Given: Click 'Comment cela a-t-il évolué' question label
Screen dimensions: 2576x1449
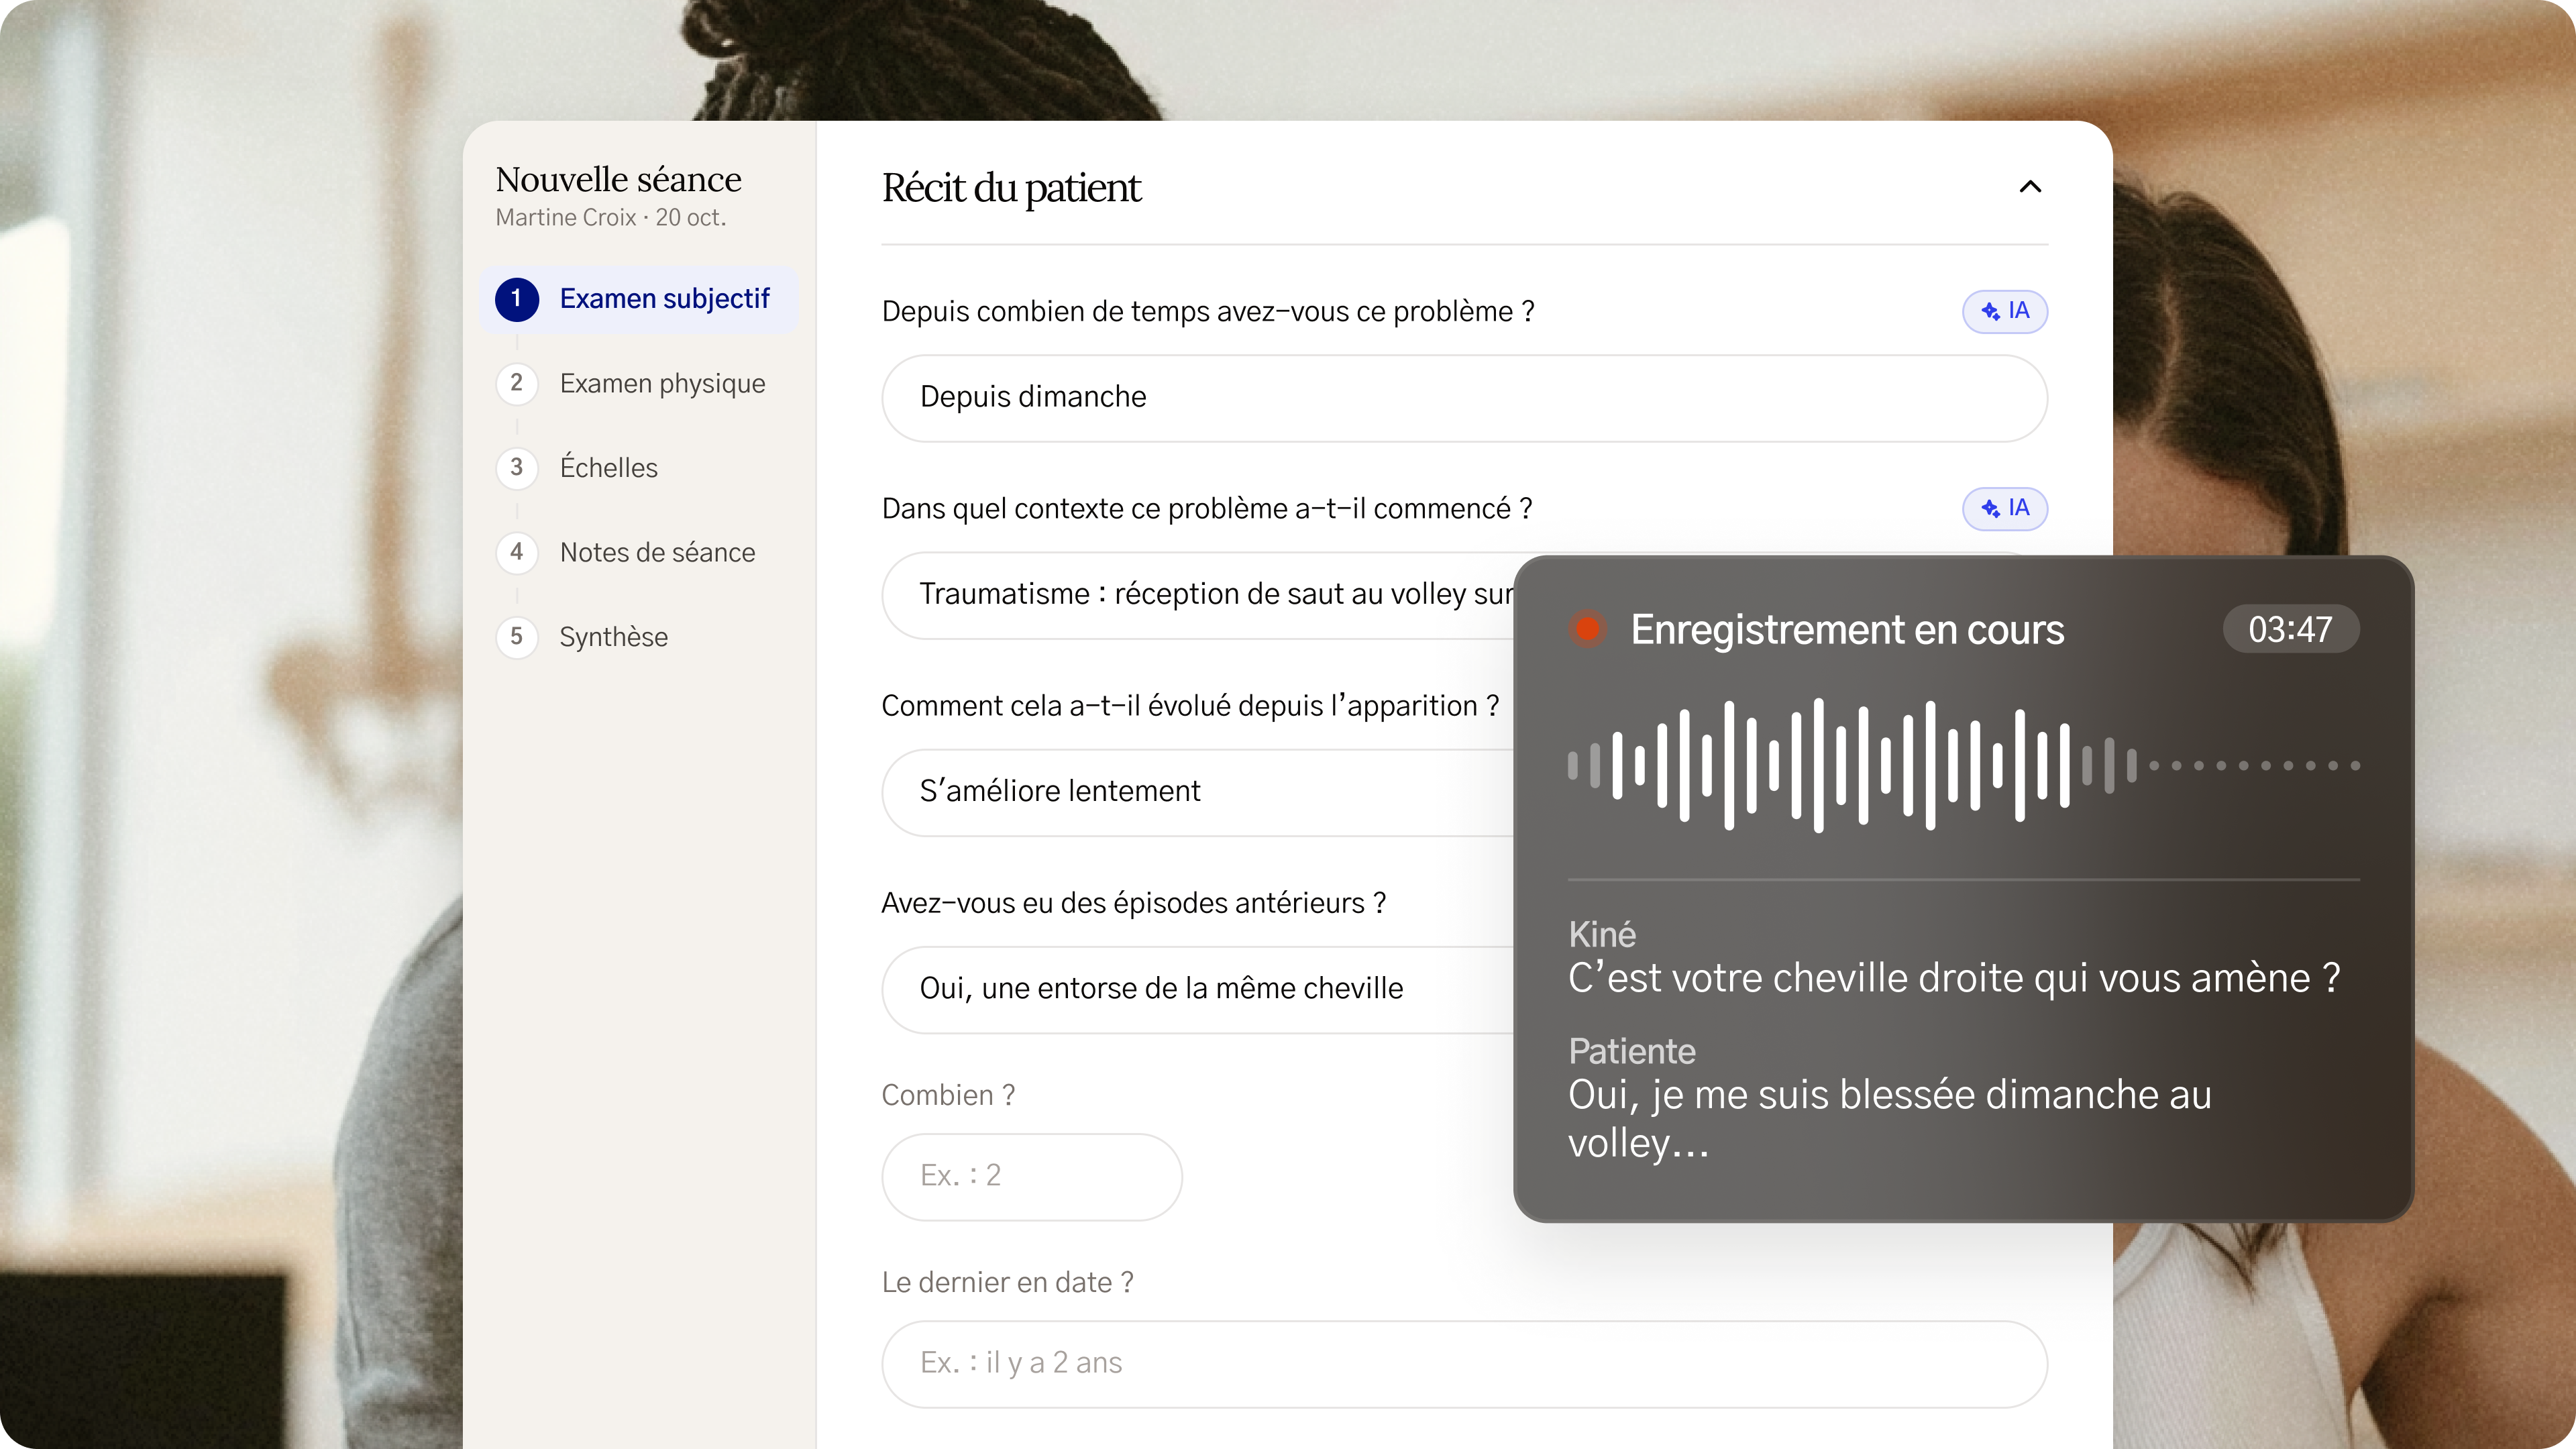Looking at the screenshot, I should [1190, 706].
